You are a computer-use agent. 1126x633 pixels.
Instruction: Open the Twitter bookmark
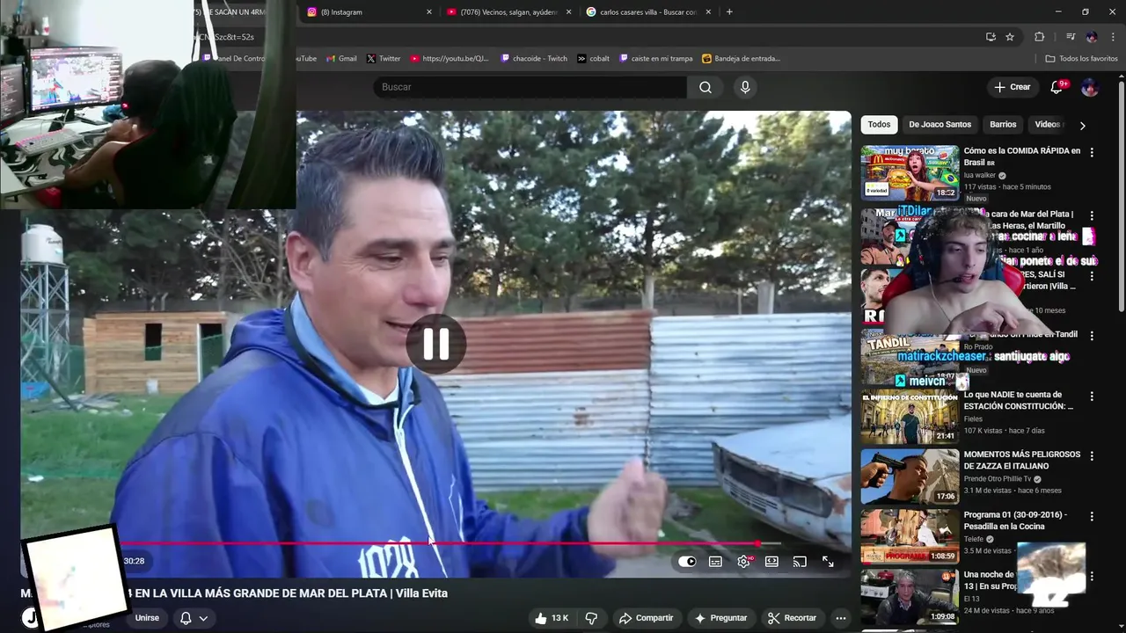tap(384, 59)
